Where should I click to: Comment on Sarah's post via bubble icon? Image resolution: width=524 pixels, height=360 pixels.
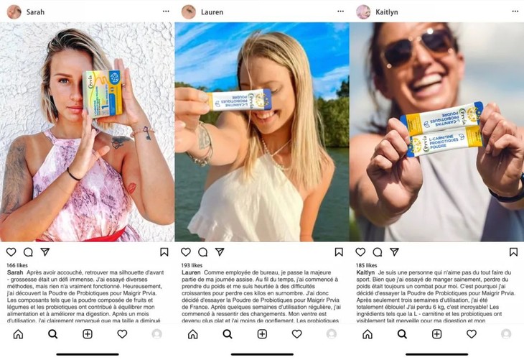click(28, 252)
